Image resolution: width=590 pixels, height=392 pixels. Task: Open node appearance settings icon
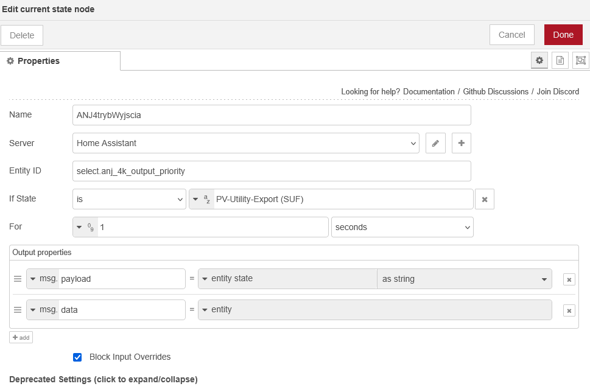580,60
